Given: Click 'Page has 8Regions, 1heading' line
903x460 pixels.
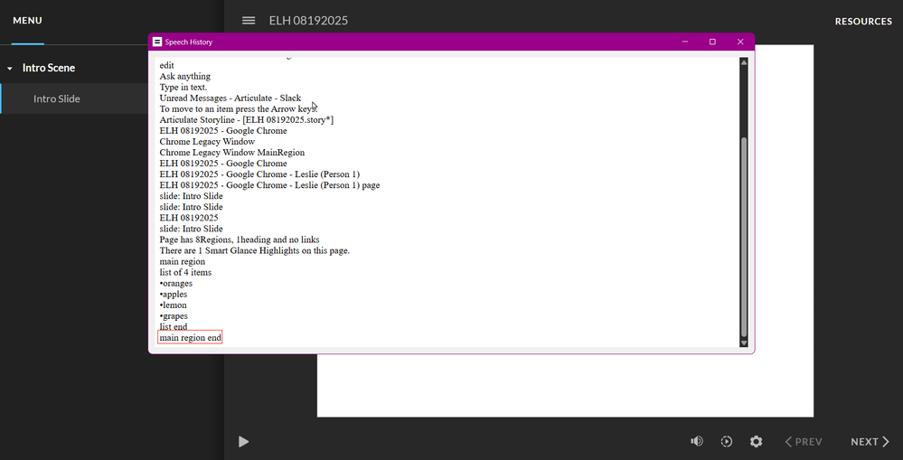Looking at the screenshot, I should pos(240,239).
